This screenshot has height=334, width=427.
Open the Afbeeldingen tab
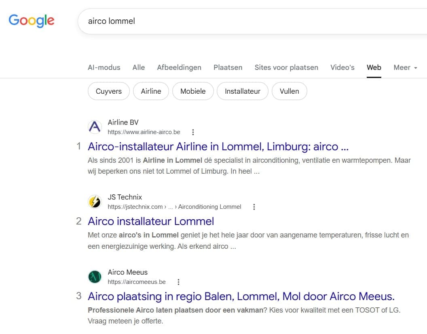179,67
